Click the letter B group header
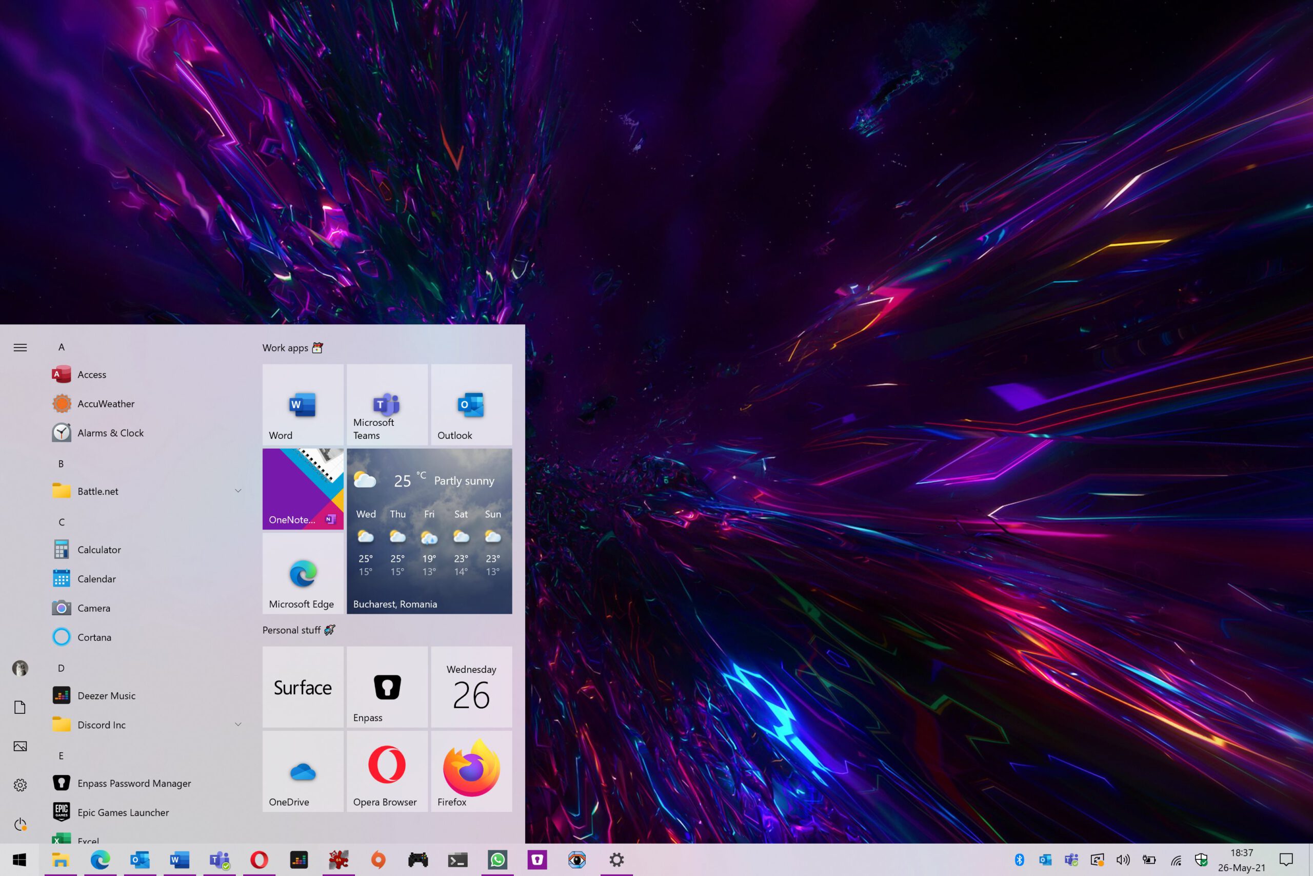The image size is (1313, 876). (x=61, y=464)
